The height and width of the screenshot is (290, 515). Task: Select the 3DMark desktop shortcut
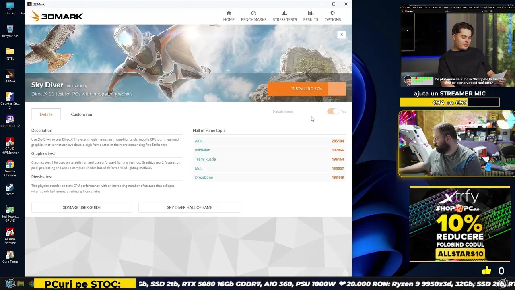10,76
